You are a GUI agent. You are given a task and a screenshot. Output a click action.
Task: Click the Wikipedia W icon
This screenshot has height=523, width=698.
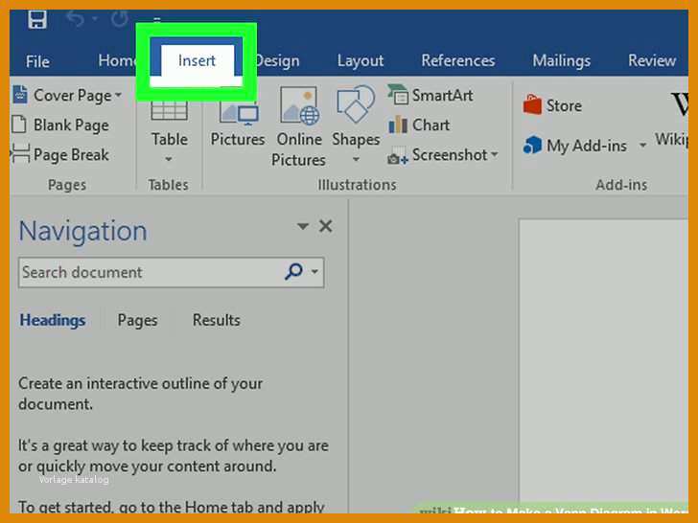click(679, 104)
